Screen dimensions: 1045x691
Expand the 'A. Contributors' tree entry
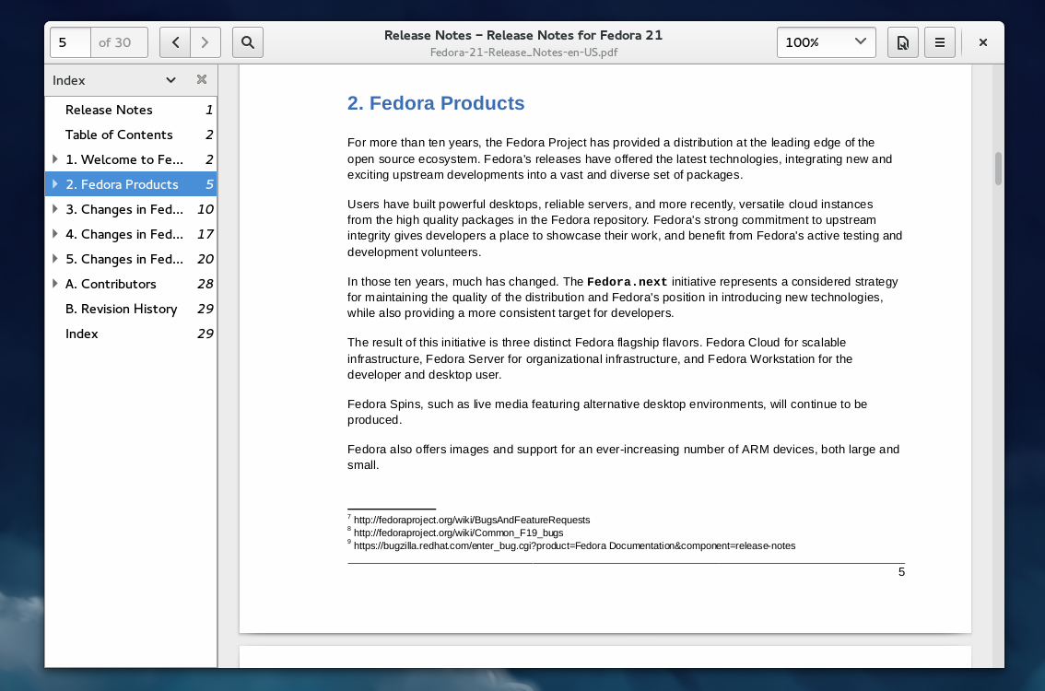[55, 284]
